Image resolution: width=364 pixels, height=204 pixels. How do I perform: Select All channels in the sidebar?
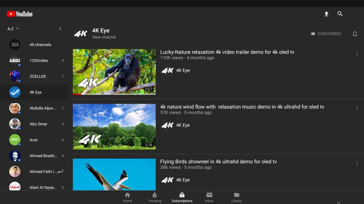tap(34, 45)
